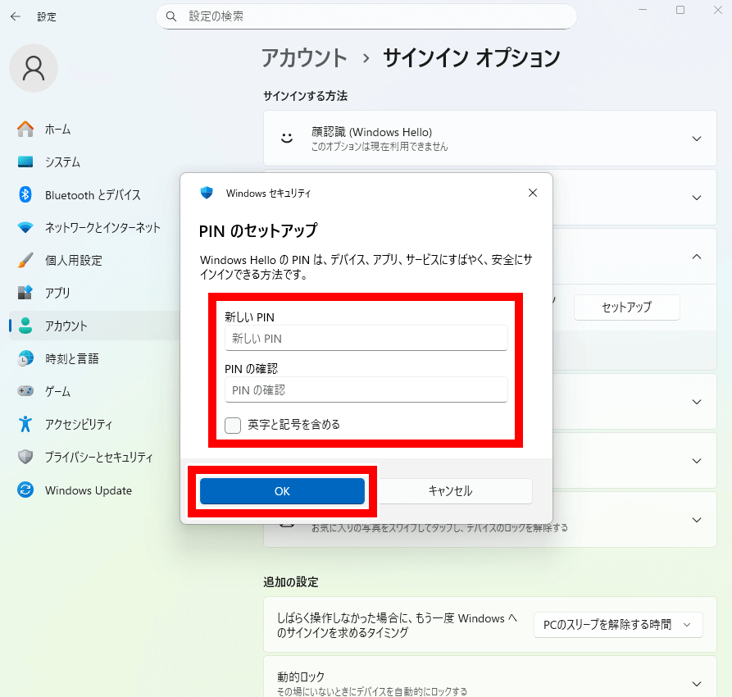Click the Home (ホーム) sidebar icon
The height and width of the screenshot is (697, 732).
click(x=25, y=130)
